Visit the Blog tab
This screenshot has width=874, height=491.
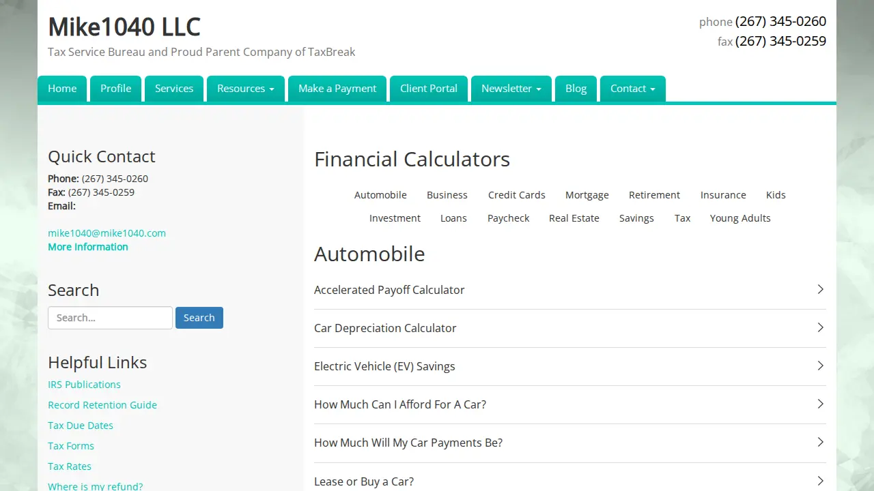click(576, 89)
